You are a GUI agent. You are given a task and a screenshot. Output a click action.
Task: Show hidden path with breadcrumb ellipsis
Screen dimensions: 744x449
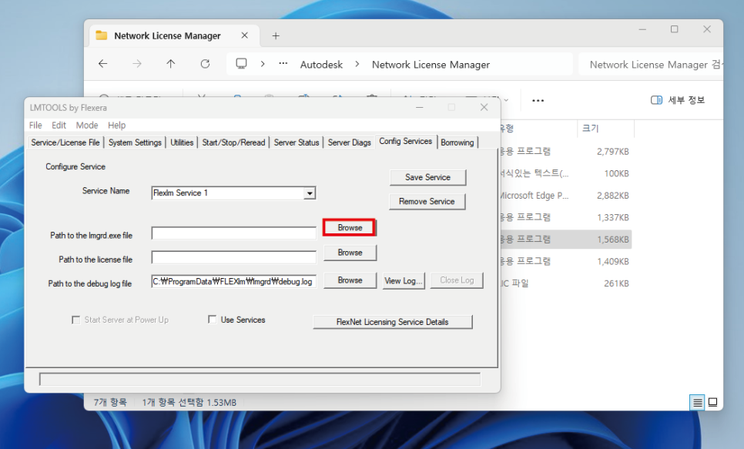coord(283,64)
